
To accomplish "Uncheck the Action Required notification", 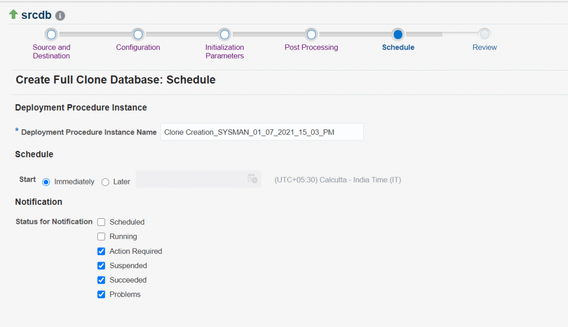I will click(101, 251).
